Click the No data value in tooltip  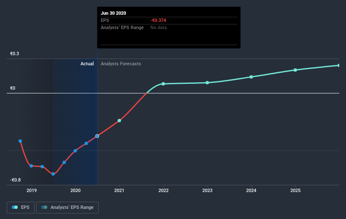coord(158,27)
